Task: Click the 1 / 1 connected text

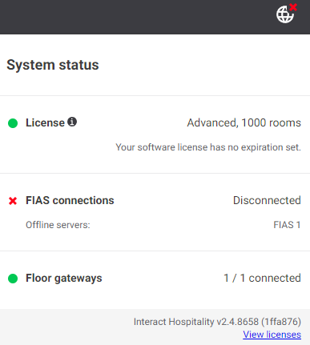Action: click(262, 278)
